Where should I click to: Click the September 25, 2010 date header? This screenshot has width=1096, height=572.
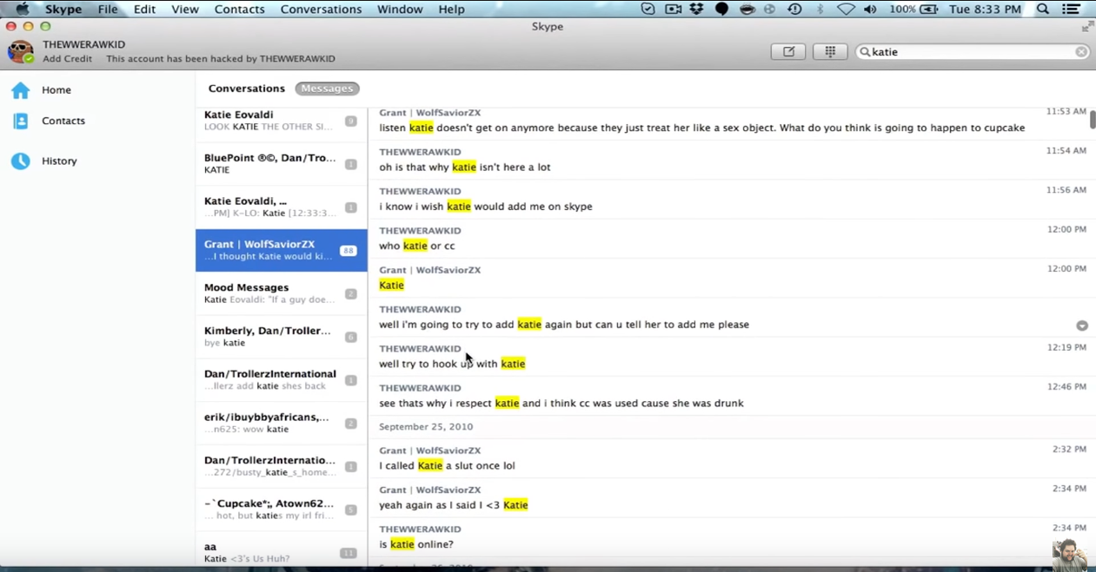pos(426,427)
